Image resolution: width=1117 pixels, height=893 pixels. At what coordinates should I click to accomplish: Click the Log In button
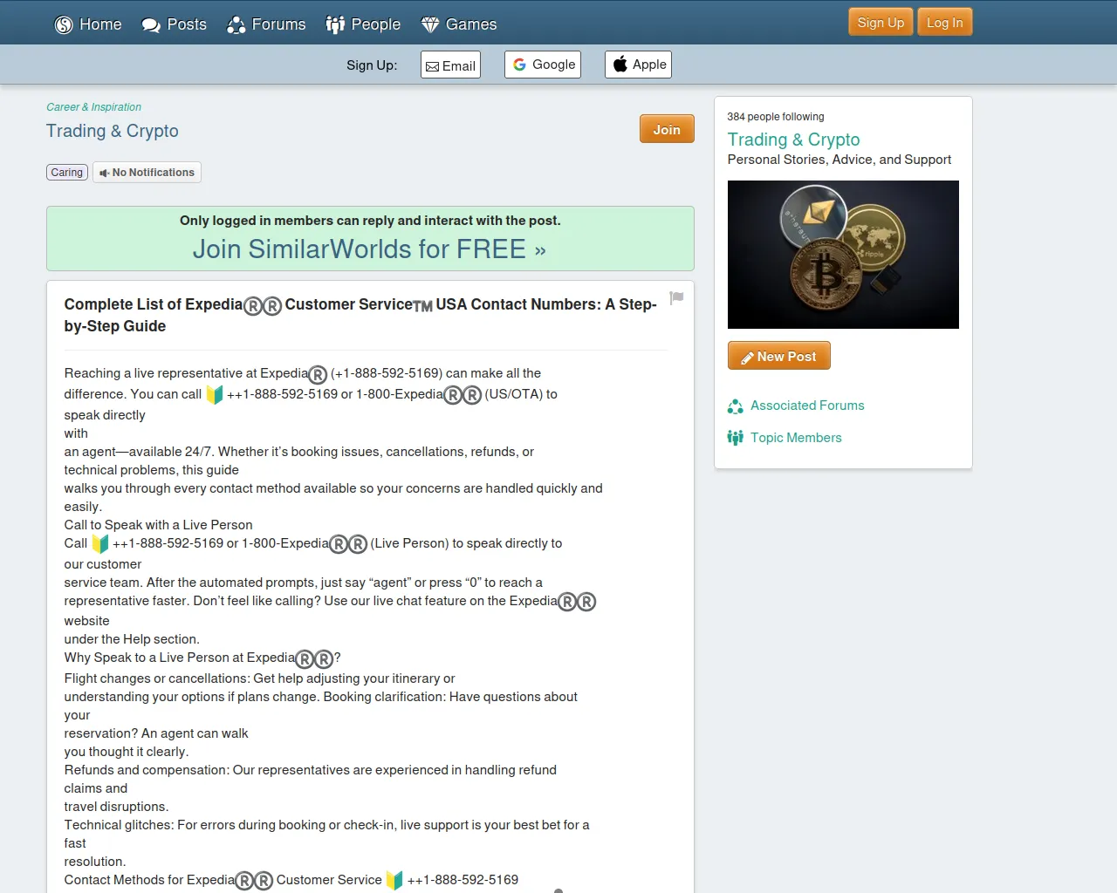(944, 23)
